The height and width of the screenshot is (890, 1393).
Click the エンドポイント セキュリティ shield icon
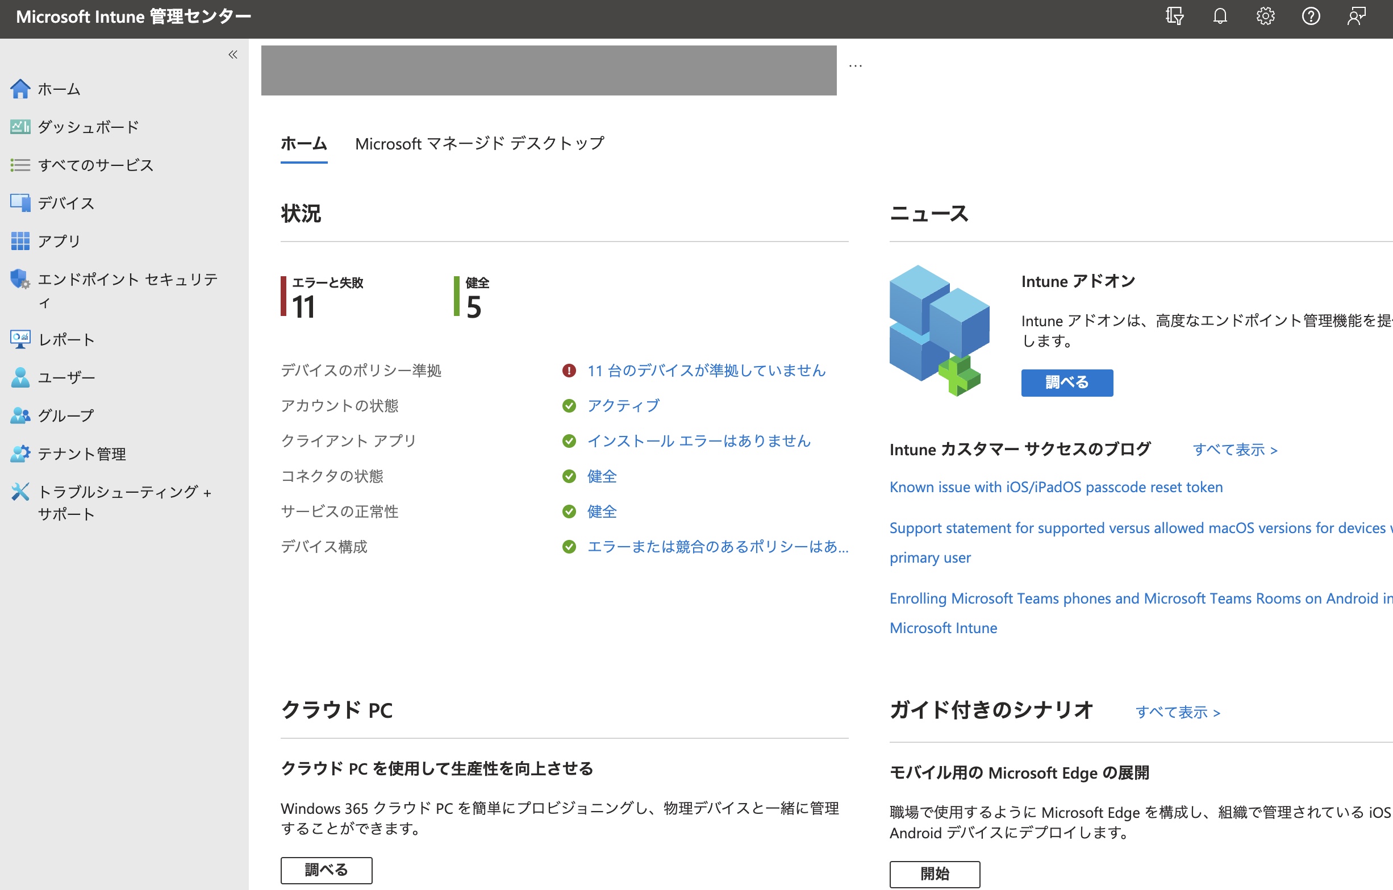[20, 279]
